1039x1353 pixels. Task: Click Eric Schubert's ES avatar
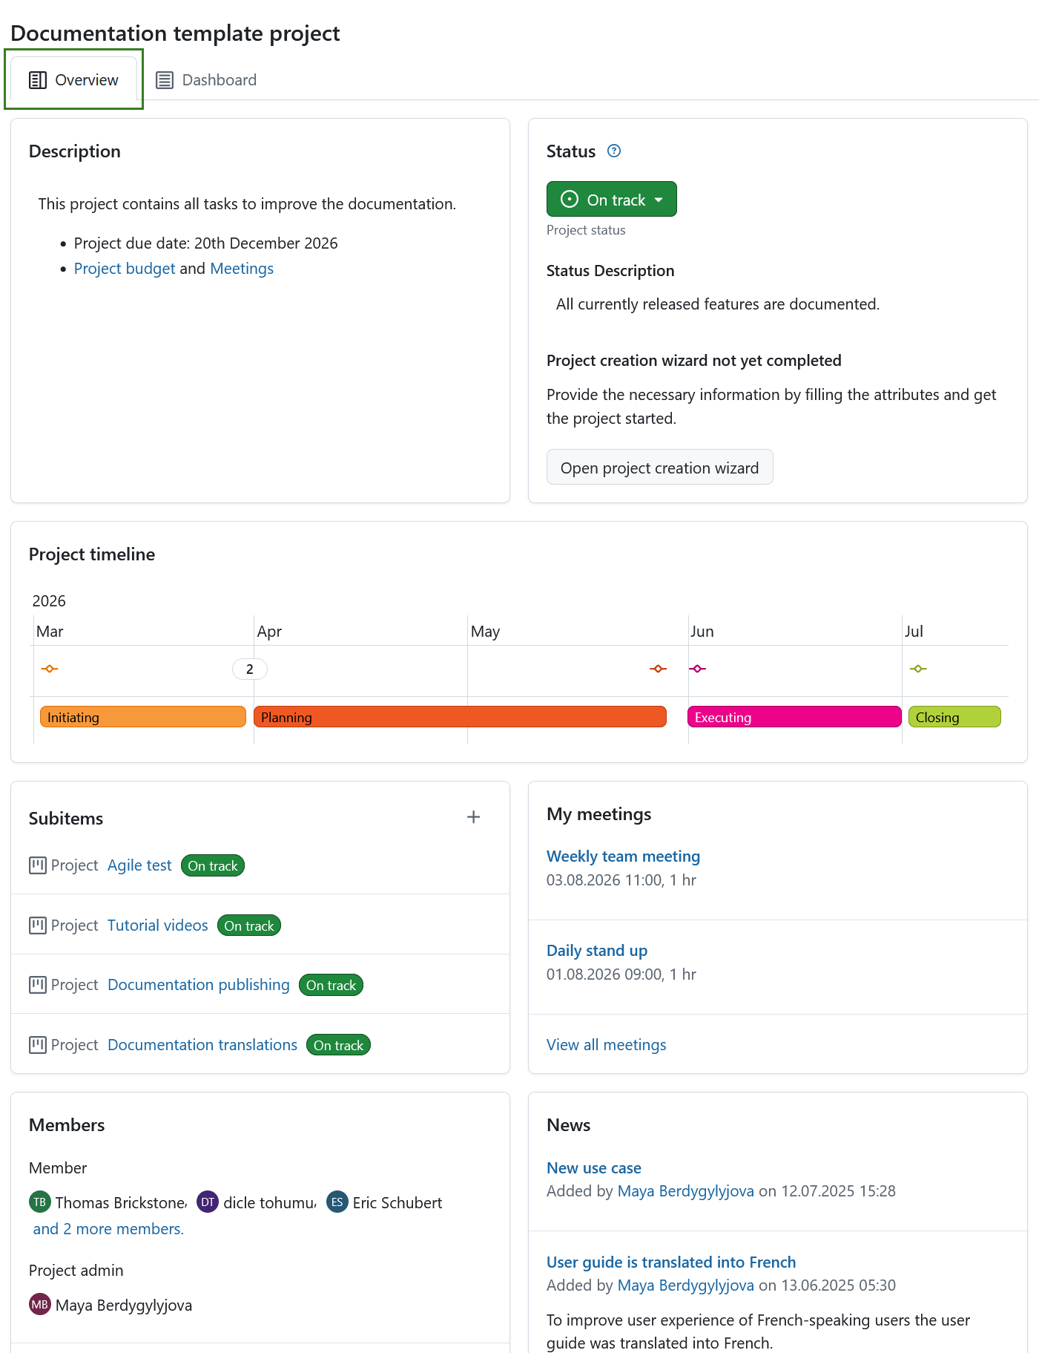click(337, 1202)
